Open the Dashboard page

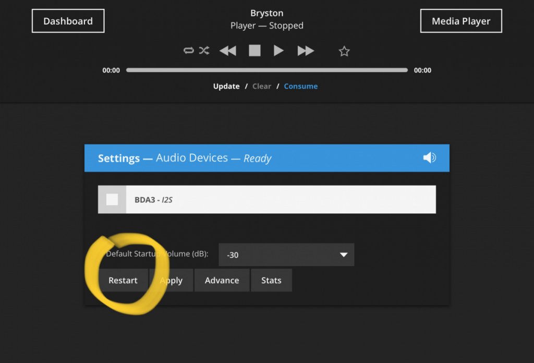pyautogui.click(x=68, y=21)
